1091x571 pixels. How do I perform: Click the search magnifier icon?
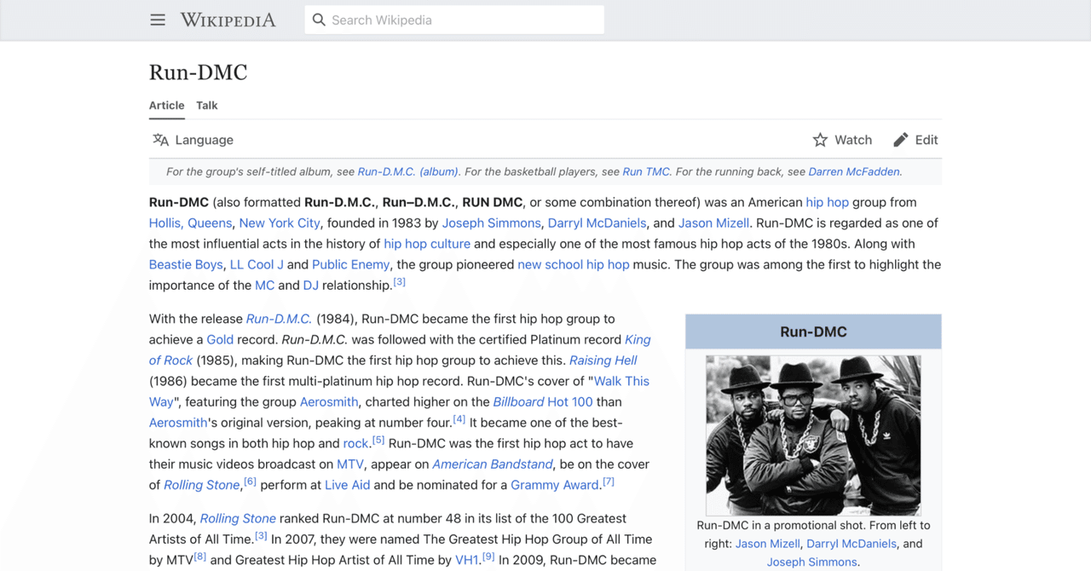click(x=319, y=20)
